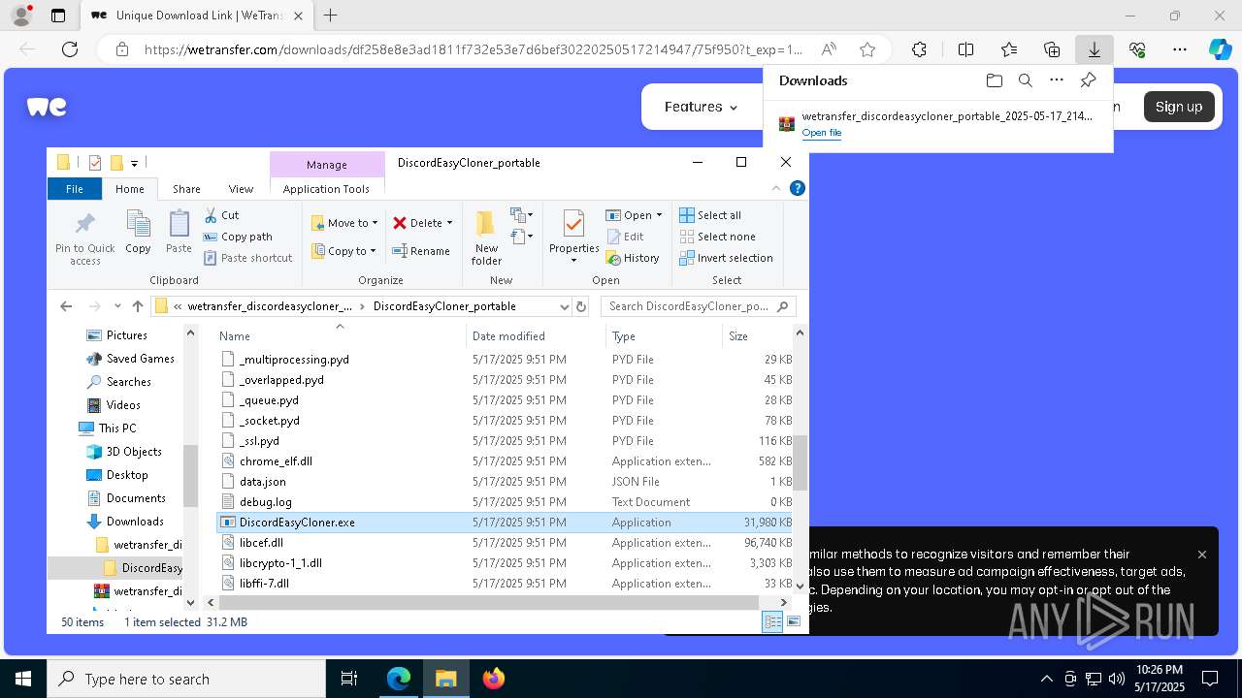Open the File menu tab
This screenshot has width=1242, height=698.
pyautogui.click(x=75, y=189)
